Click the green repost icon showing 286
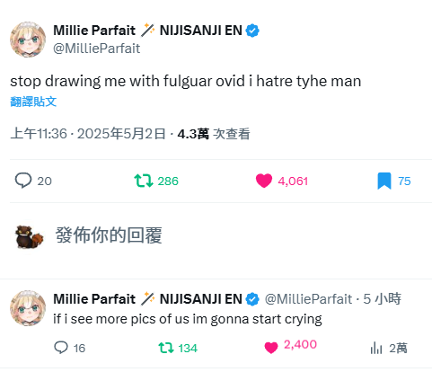The width and height of the screenshot is (432, 372). pos(144,181)
